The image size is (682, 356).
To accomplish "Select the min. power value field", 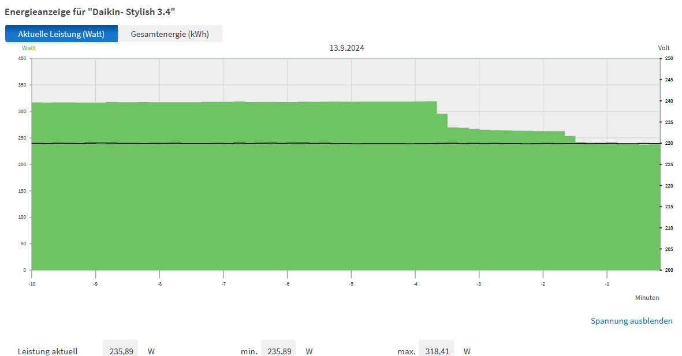I will point(278,351).
